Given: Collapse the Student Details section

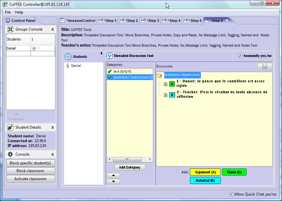Looking at the screenshot, I should point(52,127).
